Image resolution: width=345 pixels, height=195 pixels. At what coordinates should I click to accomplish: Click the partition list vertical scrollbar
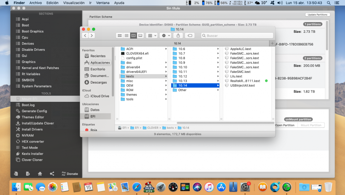click(327, 35)
